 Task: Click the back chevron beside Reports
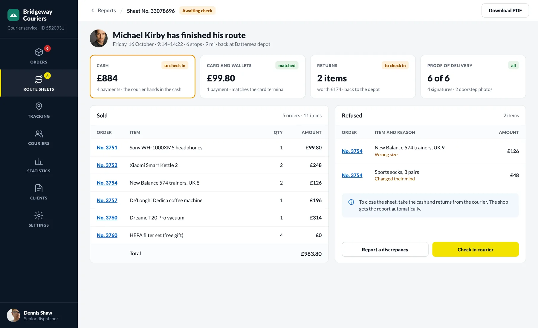[x=93, y=10]
